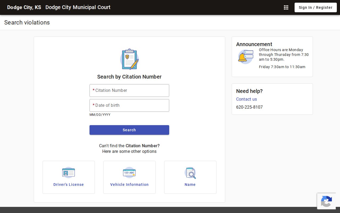Screen dimensions: 340x213
Task: Click the Search violations page heading
Action: click(x=27, y=22)
